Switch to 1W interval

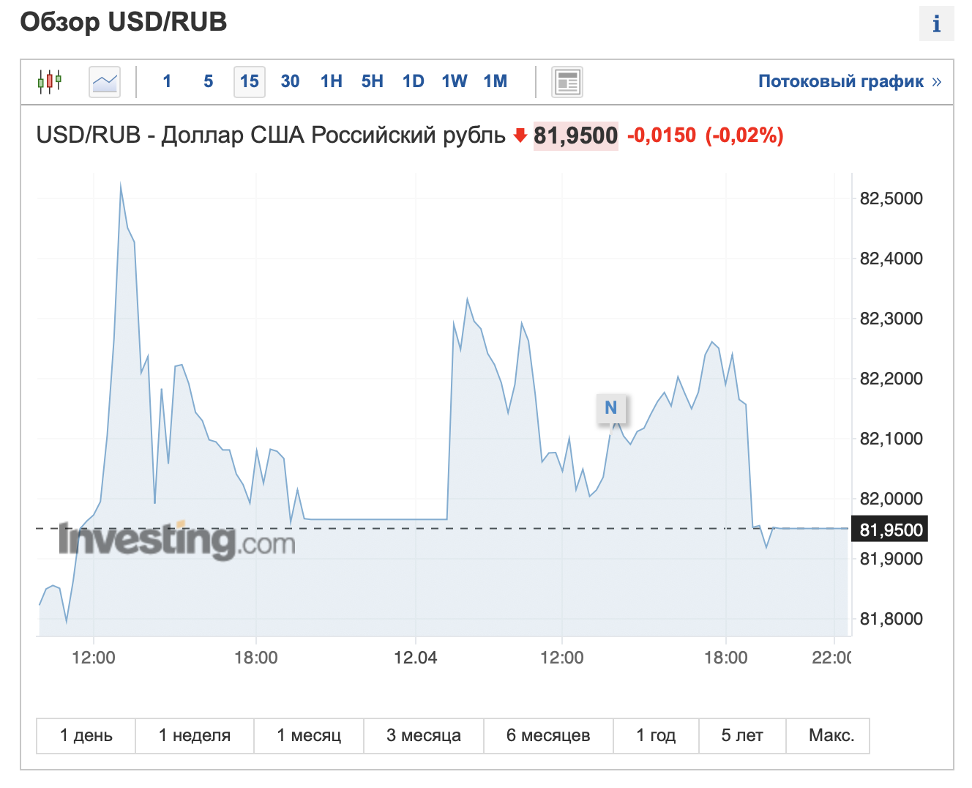click(455, 81)
